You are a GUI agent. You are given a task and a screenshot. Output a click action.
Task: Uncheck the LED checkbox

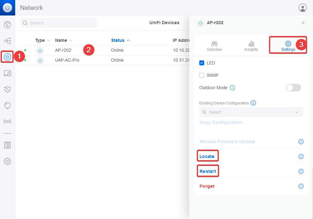[202, 63]
